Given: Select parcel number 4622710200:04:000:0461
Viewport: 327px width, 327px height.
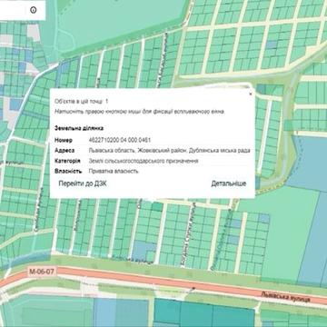Looking at the screenshot, I should (120, 140).
